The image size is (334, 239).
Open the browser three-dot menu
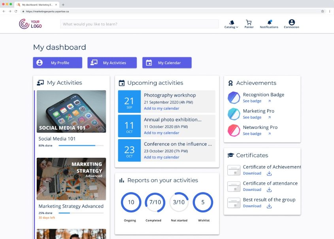pyautogui.click(x=330, y=11)
